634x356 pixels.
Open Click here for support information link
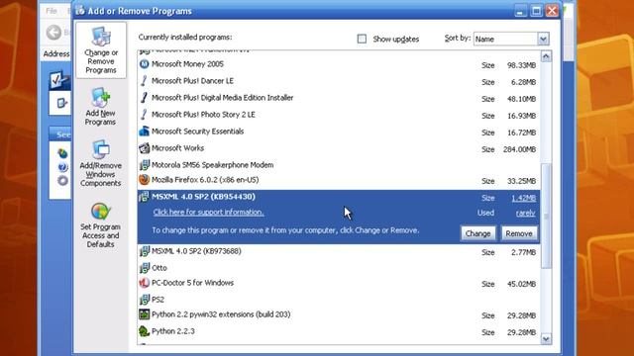coord(209,213)
